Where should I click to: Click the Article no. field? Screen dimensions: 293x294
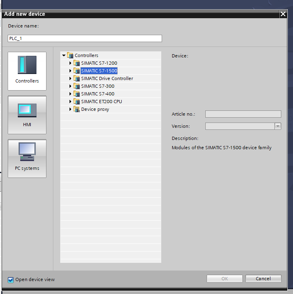(243, 114)
